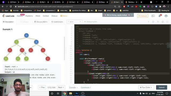The image size is (171, 96).
Task: Open the Premium subscription button
Action: [x=143, y=16]
